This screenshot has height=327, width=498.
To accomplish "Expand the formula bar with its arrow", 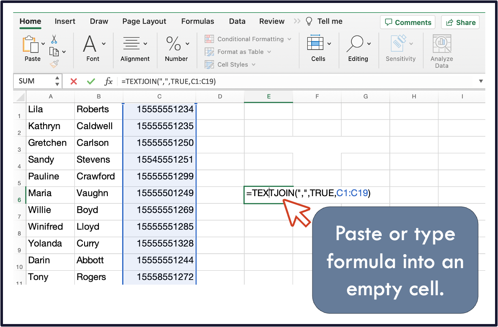I will click(481, 81).
